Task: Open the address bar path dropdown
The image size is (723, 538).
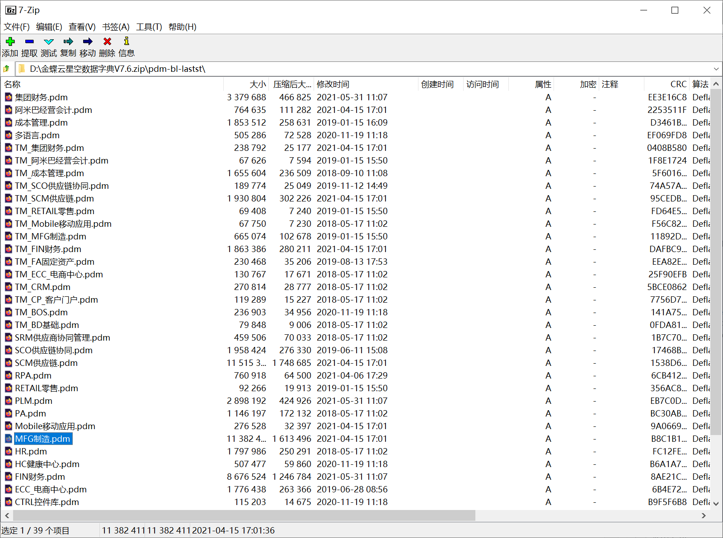Action: click(716, 69)
